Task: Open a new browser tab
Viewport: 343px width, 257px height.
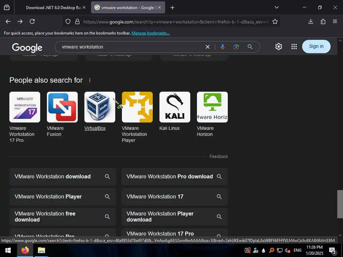Action: [173, 8]
